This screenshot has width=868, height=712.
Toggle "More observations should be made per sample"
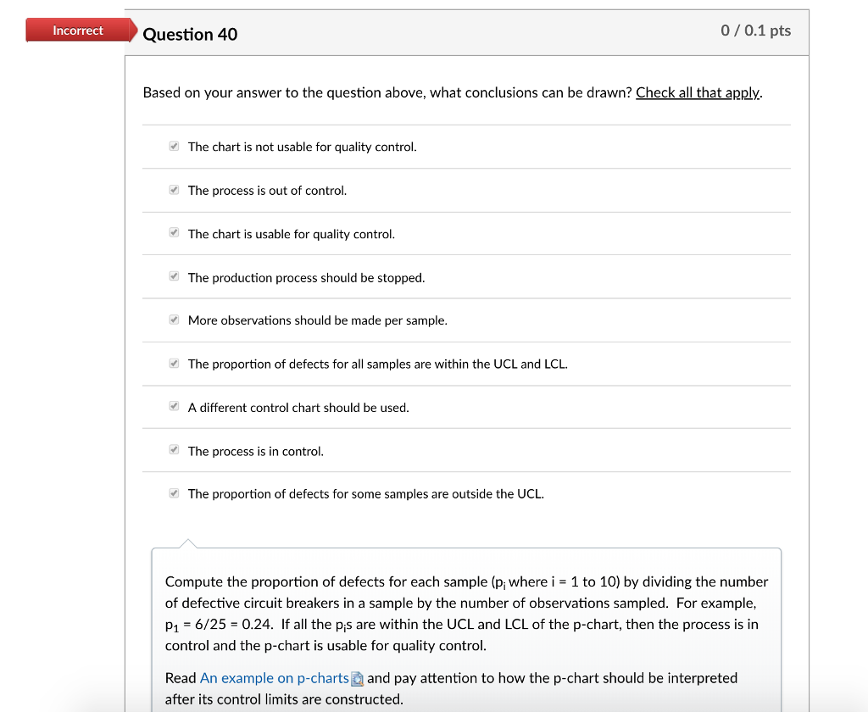(x=173, y=320)
